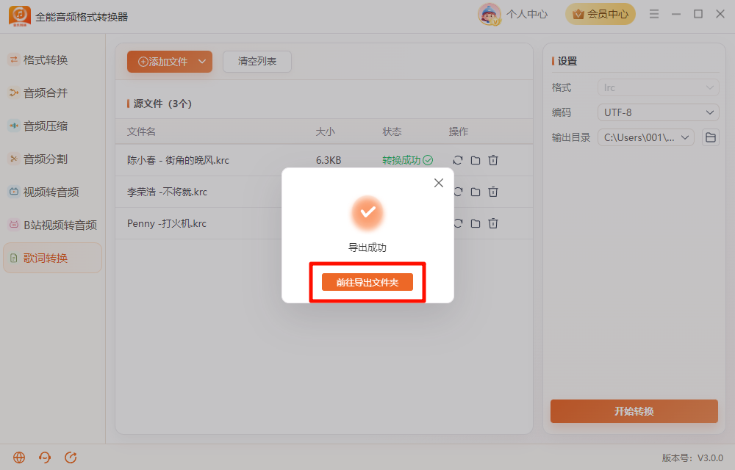Open 会员中心
735x470 pixels.
click(x=600, y=15)
